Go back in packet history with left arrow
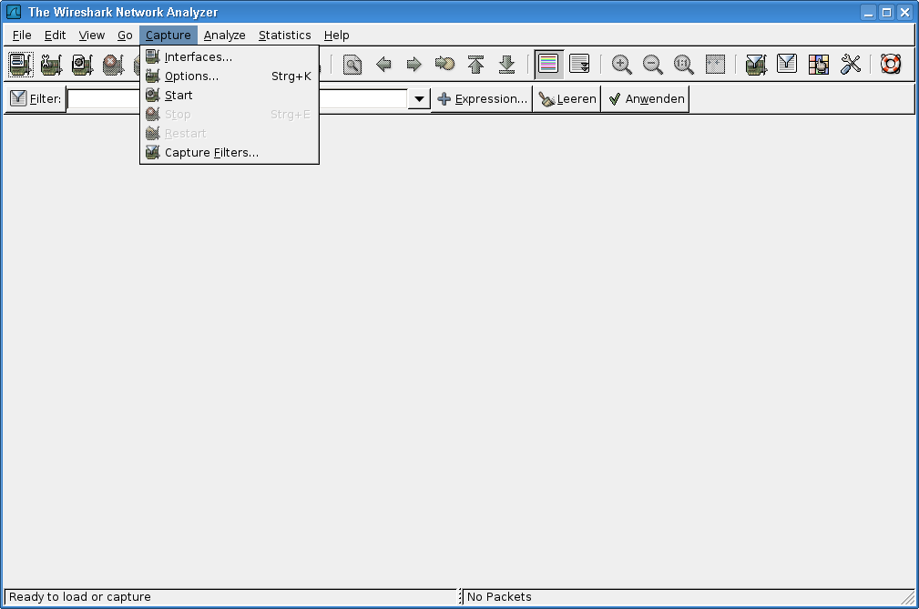 (383, 65)
